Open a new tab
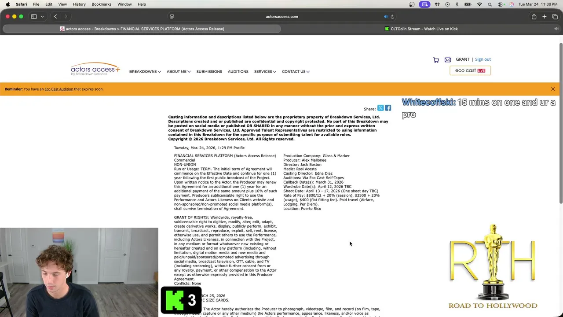This screenshot has height=317, width=563. [545, 17]
